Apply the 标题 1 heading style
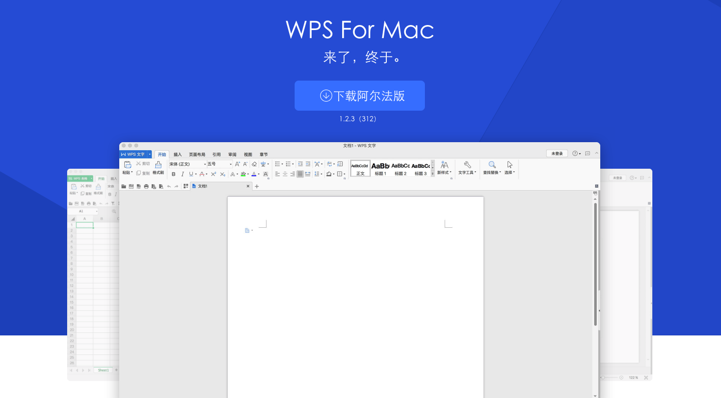This screenshot has width=721, height=398. pyautogui.click(x=380, y=168)
